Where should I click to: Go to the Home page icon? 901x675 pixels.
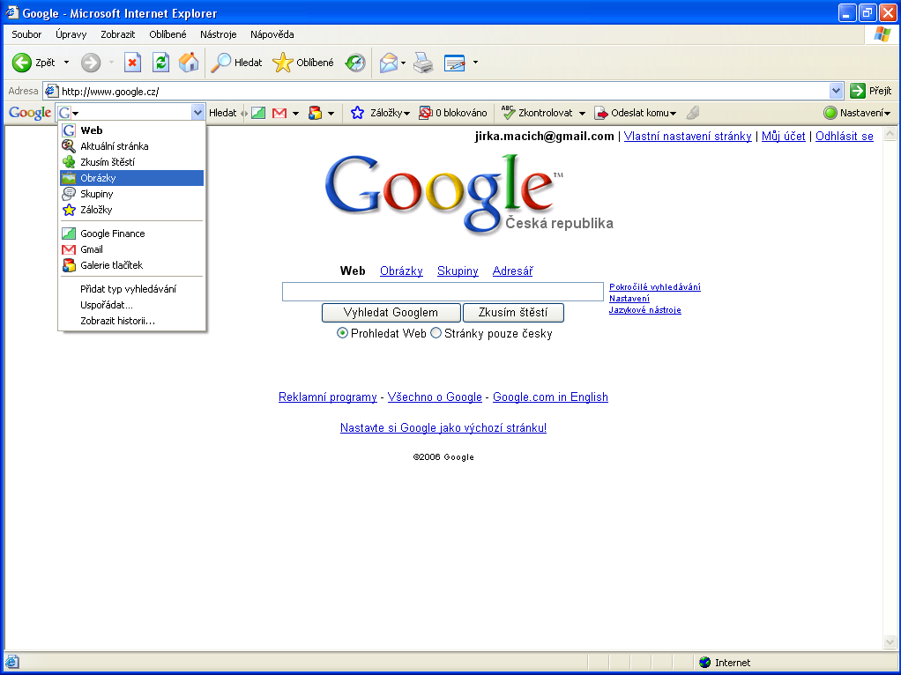click(189, 63)
